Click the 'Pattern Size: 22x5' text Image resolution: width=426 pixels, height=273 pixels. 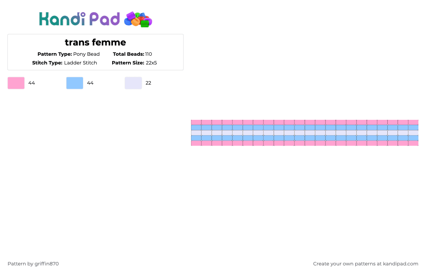[134, 63]
